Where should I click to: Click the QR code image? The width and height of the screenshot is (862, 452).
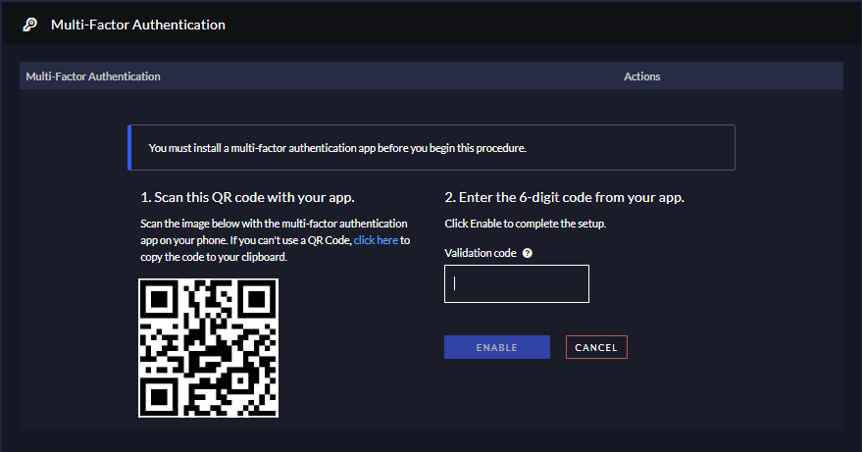pyautogui.click(x=208, y=348)
